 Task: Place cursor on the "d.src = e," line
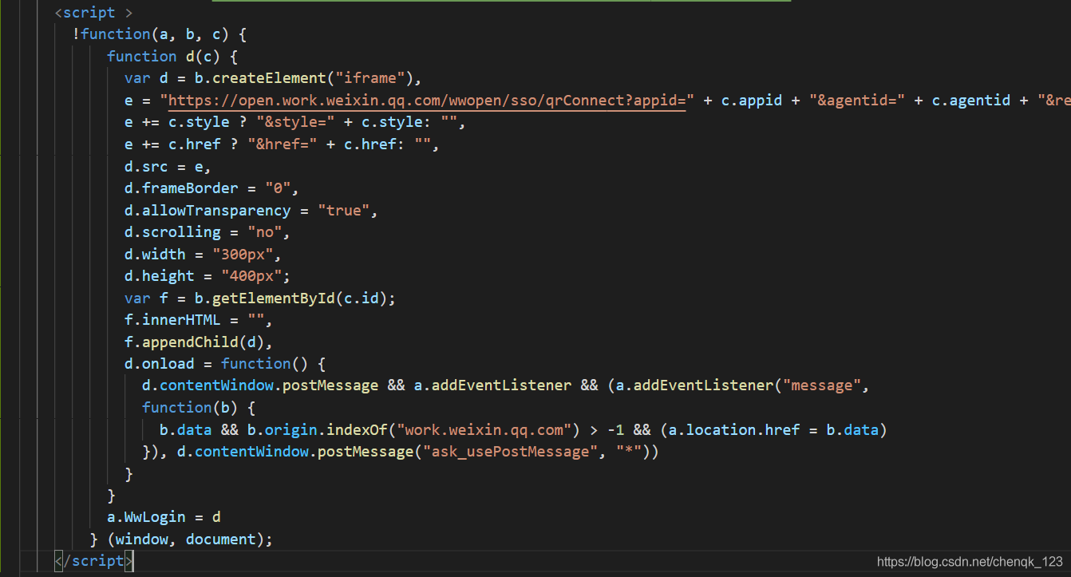[168, 167]
